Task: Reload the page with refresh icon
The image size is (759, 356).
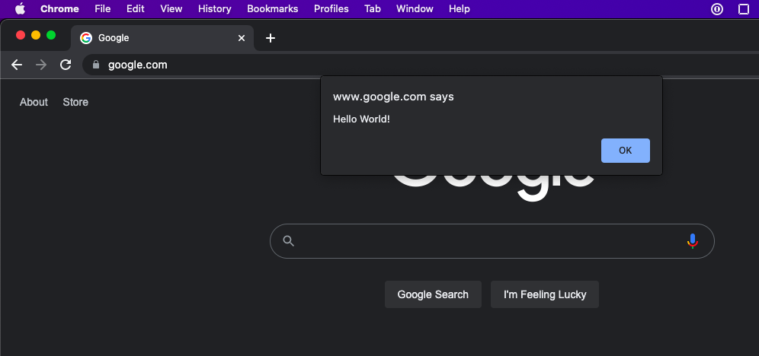Action: [x=66, y=65]
